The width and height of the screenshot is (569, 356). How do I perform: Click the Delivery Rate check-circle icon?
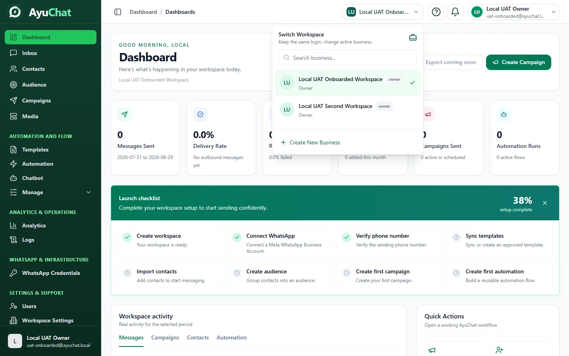200,114
